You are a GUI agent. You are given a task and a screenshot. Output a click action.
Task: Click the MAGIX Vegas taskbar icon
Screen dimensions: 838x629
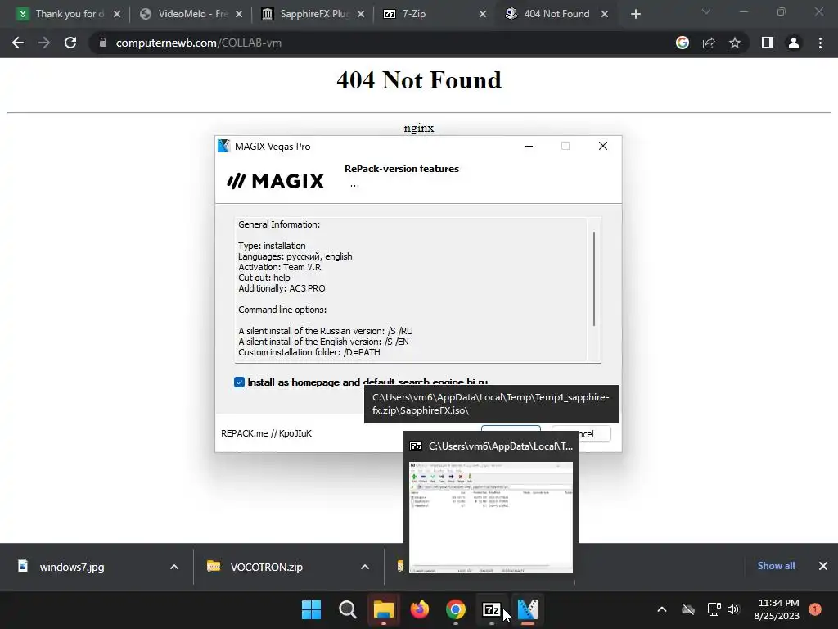coord(528,609)
